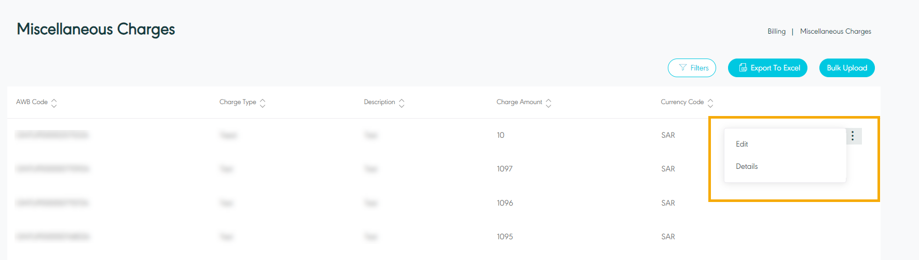Viewport: 919px width, 260px height.
Task: Sort by Description column arrows
Action: (x=402, y=103)
